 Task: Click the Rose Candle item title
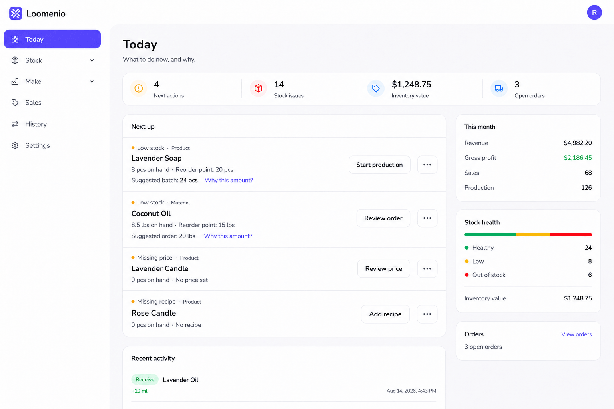tap(153, 313)
